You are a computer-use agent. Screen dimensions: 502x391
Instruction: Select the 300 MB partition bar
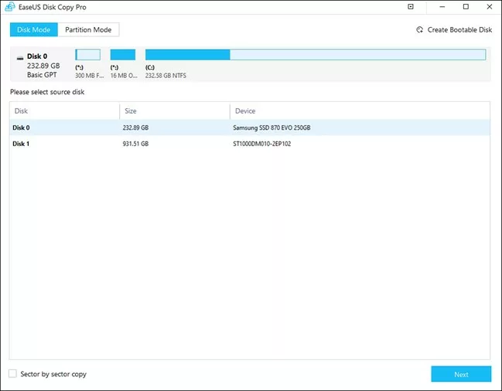click(x=87, y=55)
